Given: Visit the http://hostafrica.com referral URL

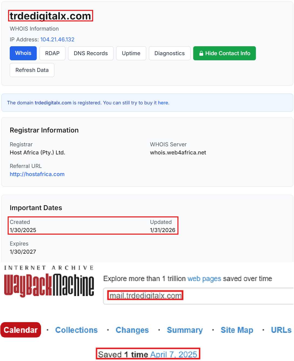Looking at the screenshot, I should coord(37,174).
